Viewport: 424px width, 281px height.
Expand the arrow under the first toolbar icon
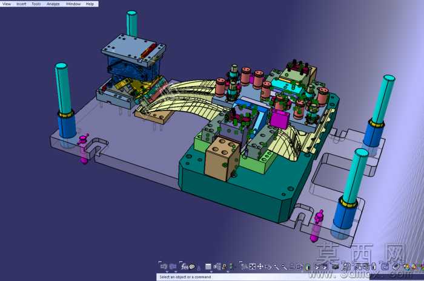[x=167, y=271]
